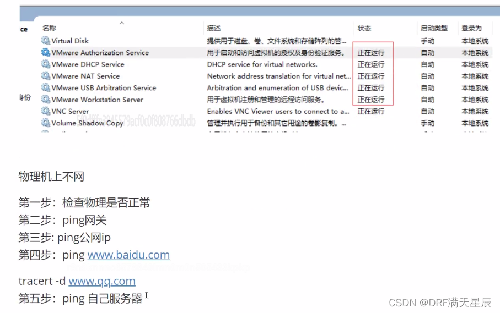Click the gear icon of VMware DHCP Service
The width and height of the screenshot is (500, 313).
pos(46,64)
